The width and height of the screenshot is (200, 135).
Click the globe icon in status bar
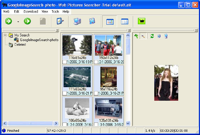pyautogui.click(x=4, y=130)
